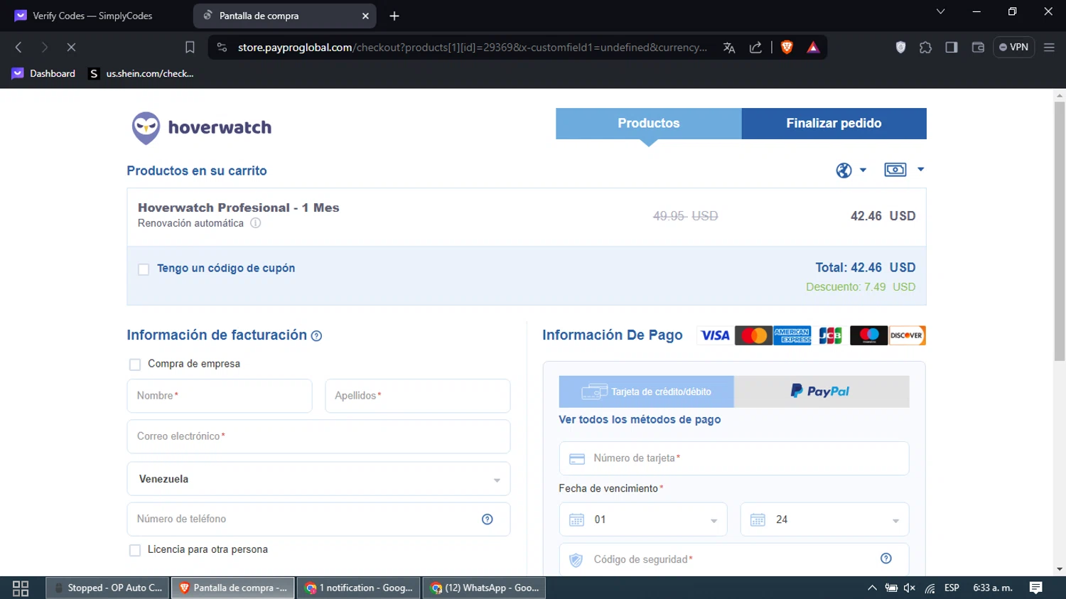Open site settings icon in address bar
The image size is (1066, 599).
pyautogui.click(x=222, y=47)
